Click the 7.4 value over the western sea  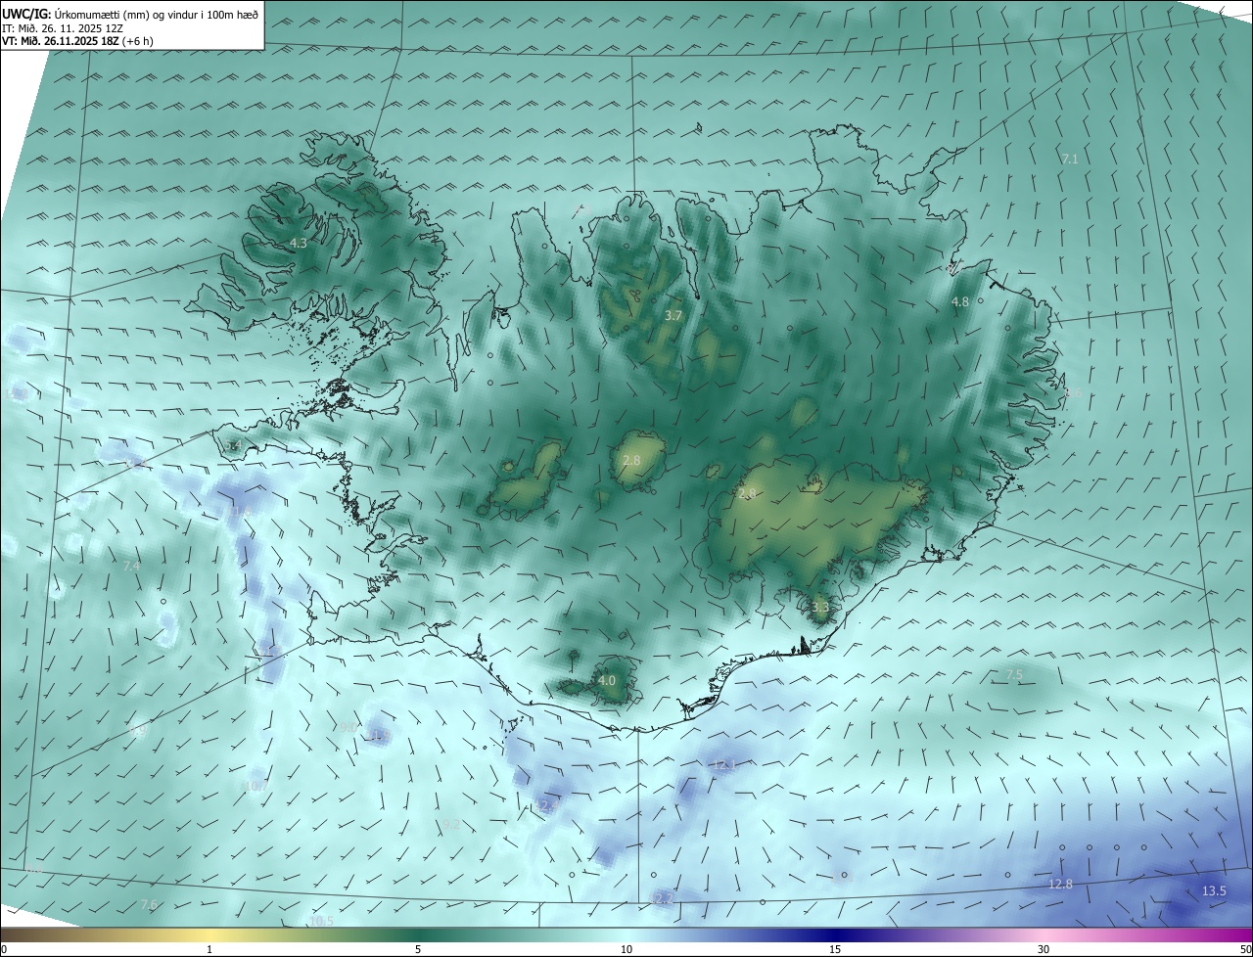click(132, 566)
